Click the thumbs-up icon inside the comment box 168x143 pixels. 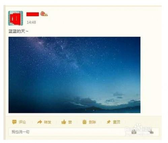[x=151, y=132]
